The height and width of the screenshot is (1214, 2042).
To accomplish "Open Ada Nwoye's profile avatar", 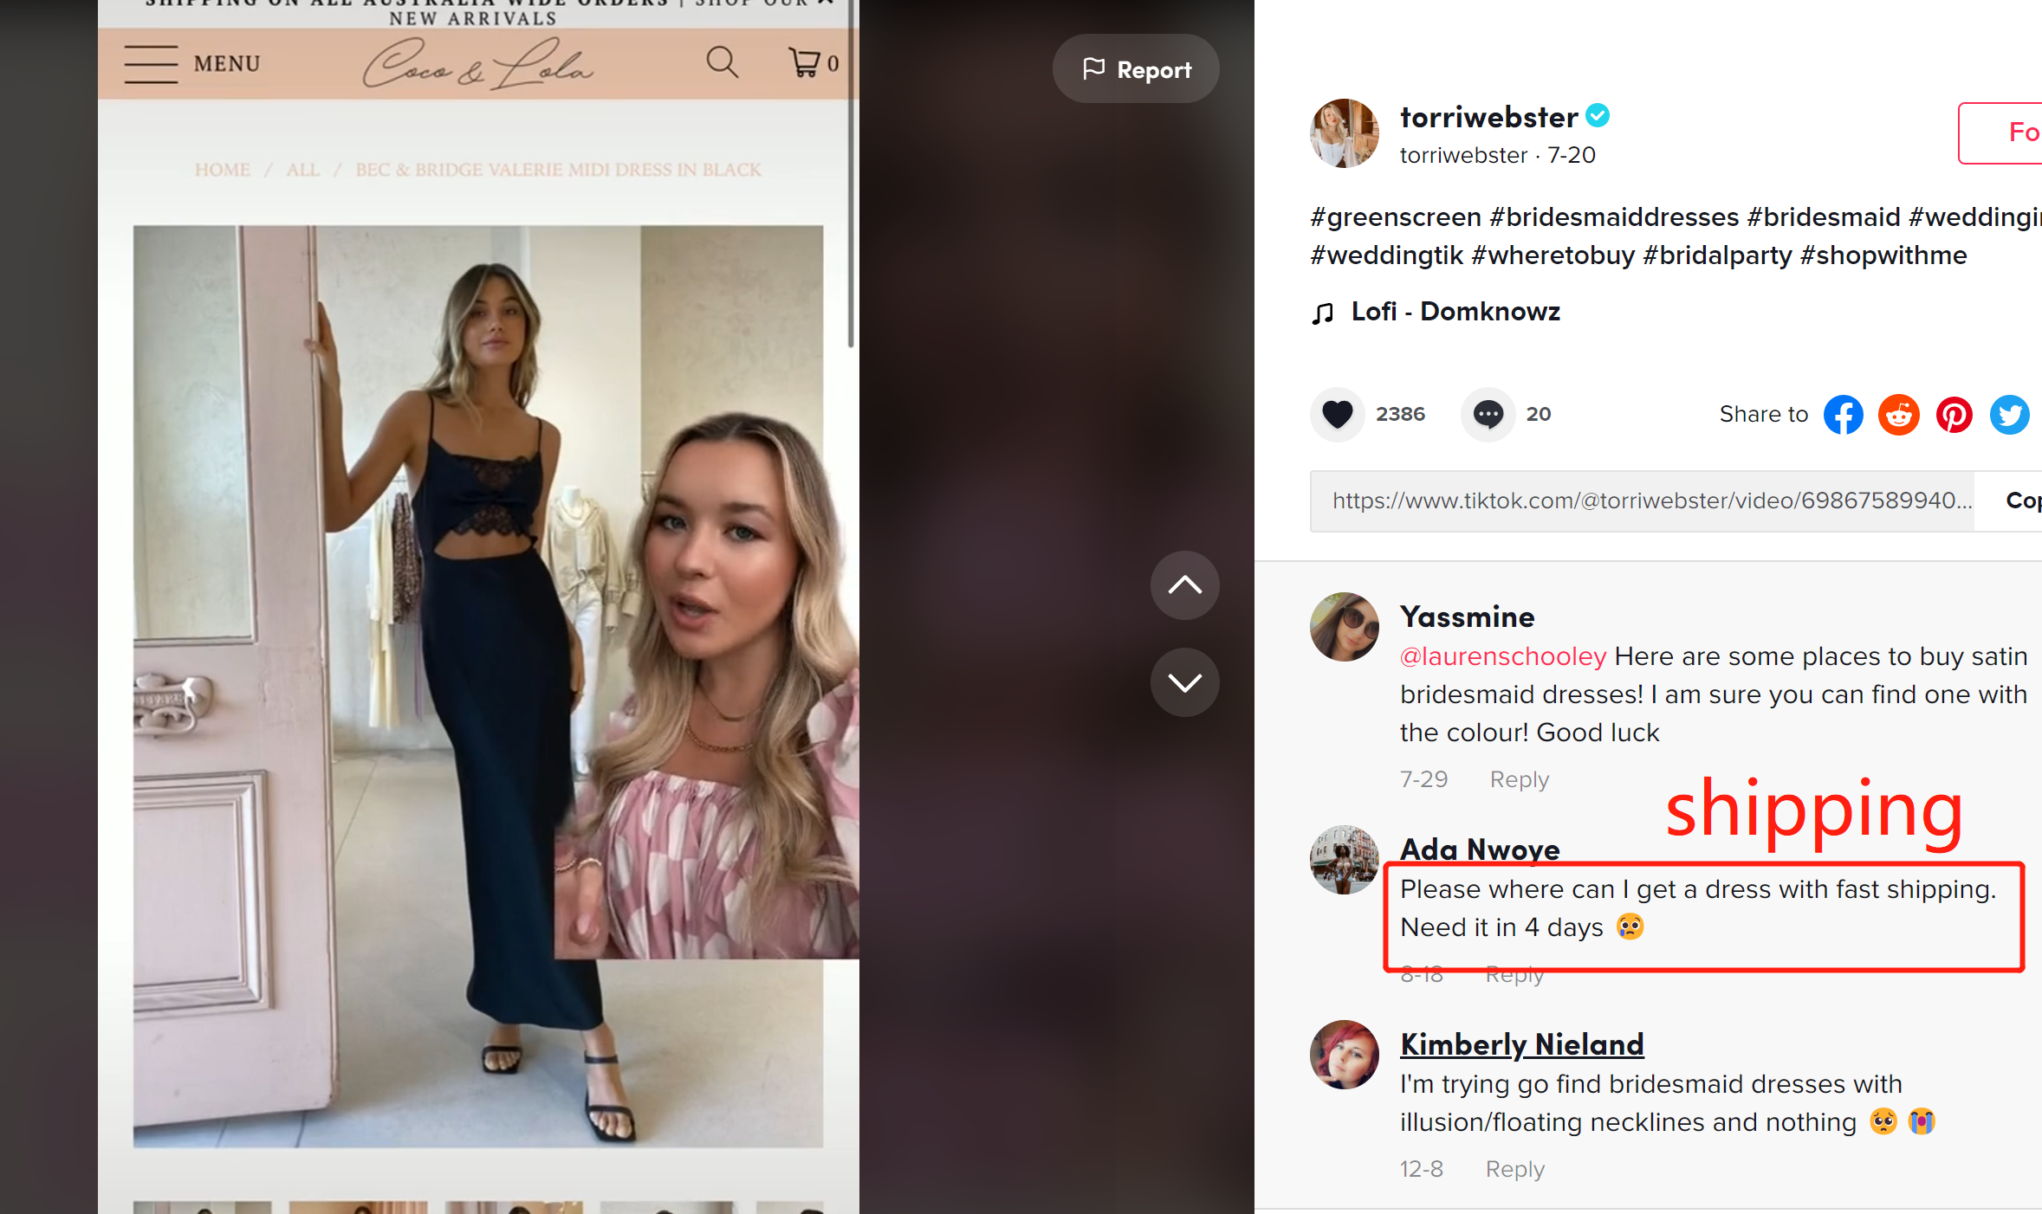I will coord(1344,860).
